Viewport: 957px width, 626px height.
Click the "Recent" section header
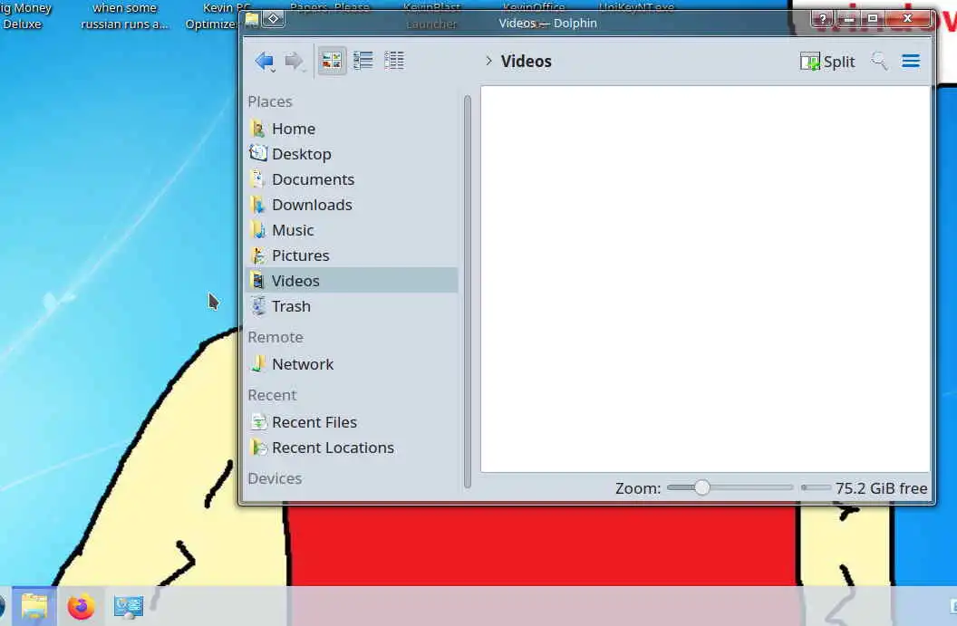(x=272, y=395)
